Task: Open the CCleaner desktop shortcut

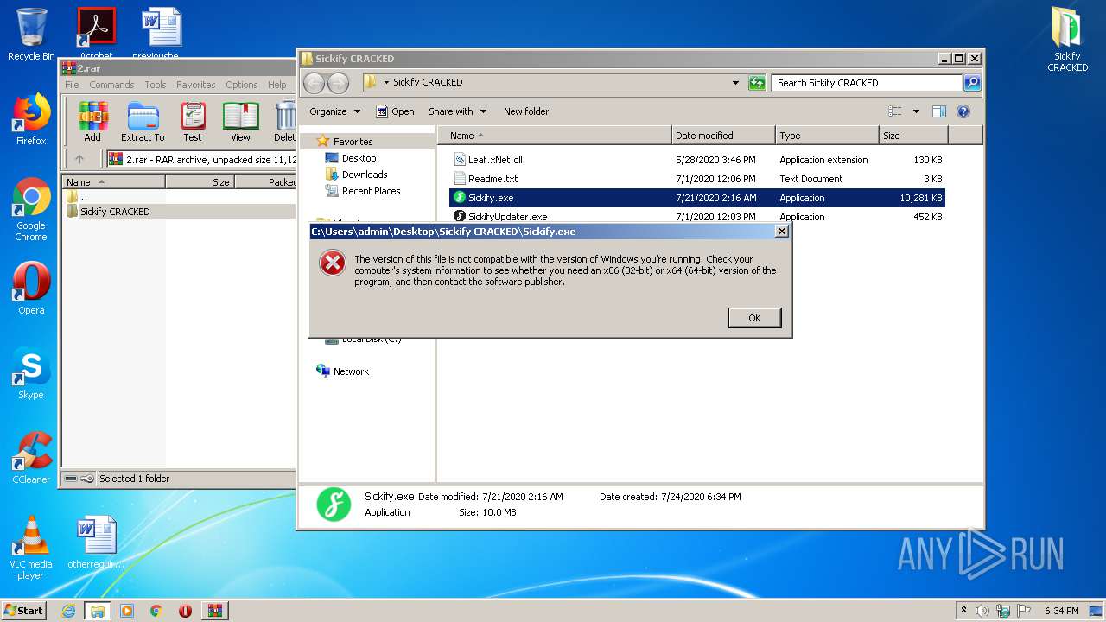Action: tap(31, 458)
